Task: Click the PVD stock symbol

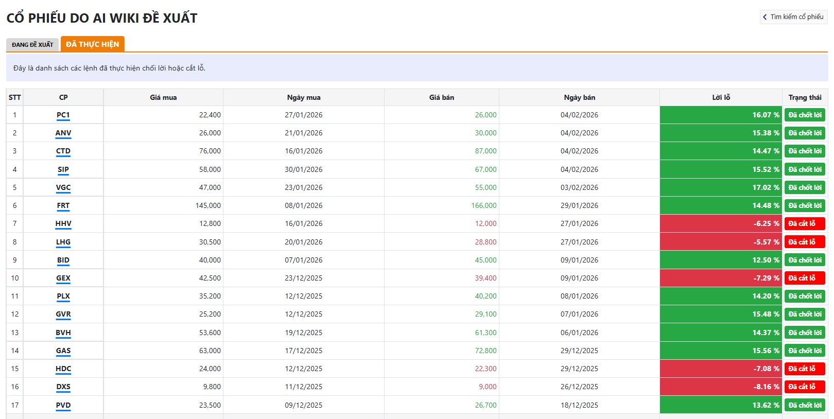Action: (63, 405)
